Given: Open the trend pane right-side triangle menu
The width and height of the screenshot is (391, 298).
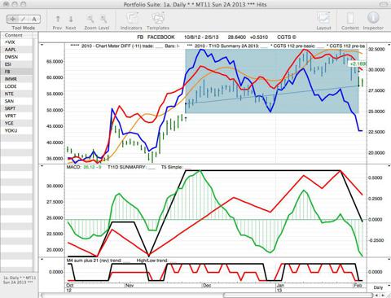Looking at the screenshot, I should pyautogui.click(x=389, y=260).
